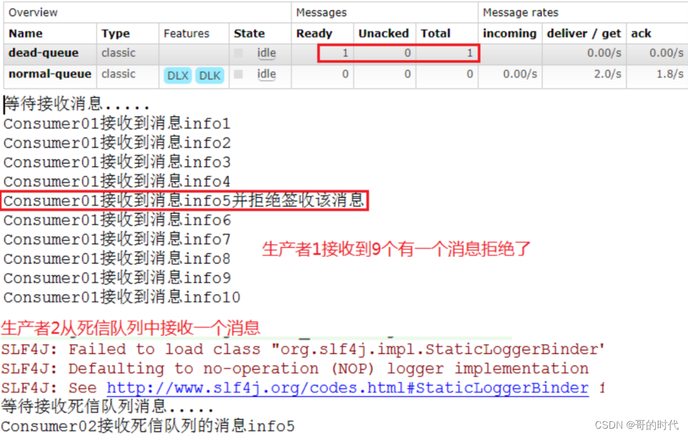Image resolution: width=688 pixels, height=436 pixels.
Task: Click idle state text of dead-queue
Action: pyautogui.click(x=267, y=53)
